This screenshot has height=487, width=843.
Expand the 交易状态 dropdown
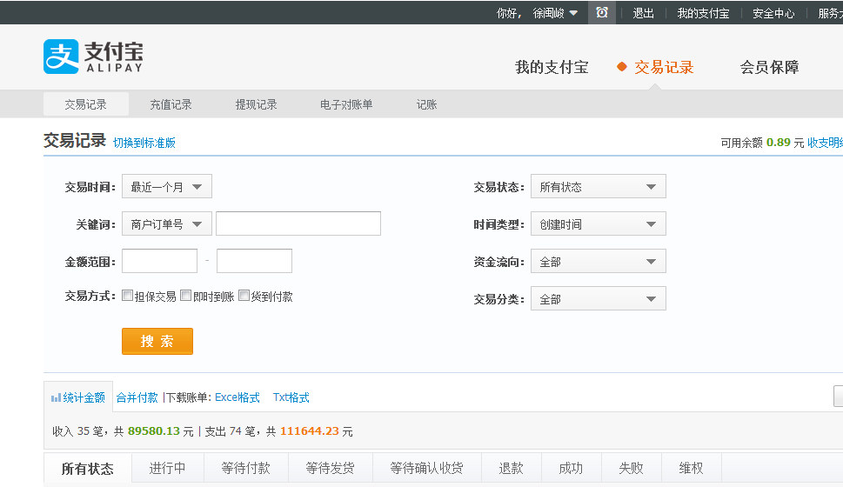598,187
